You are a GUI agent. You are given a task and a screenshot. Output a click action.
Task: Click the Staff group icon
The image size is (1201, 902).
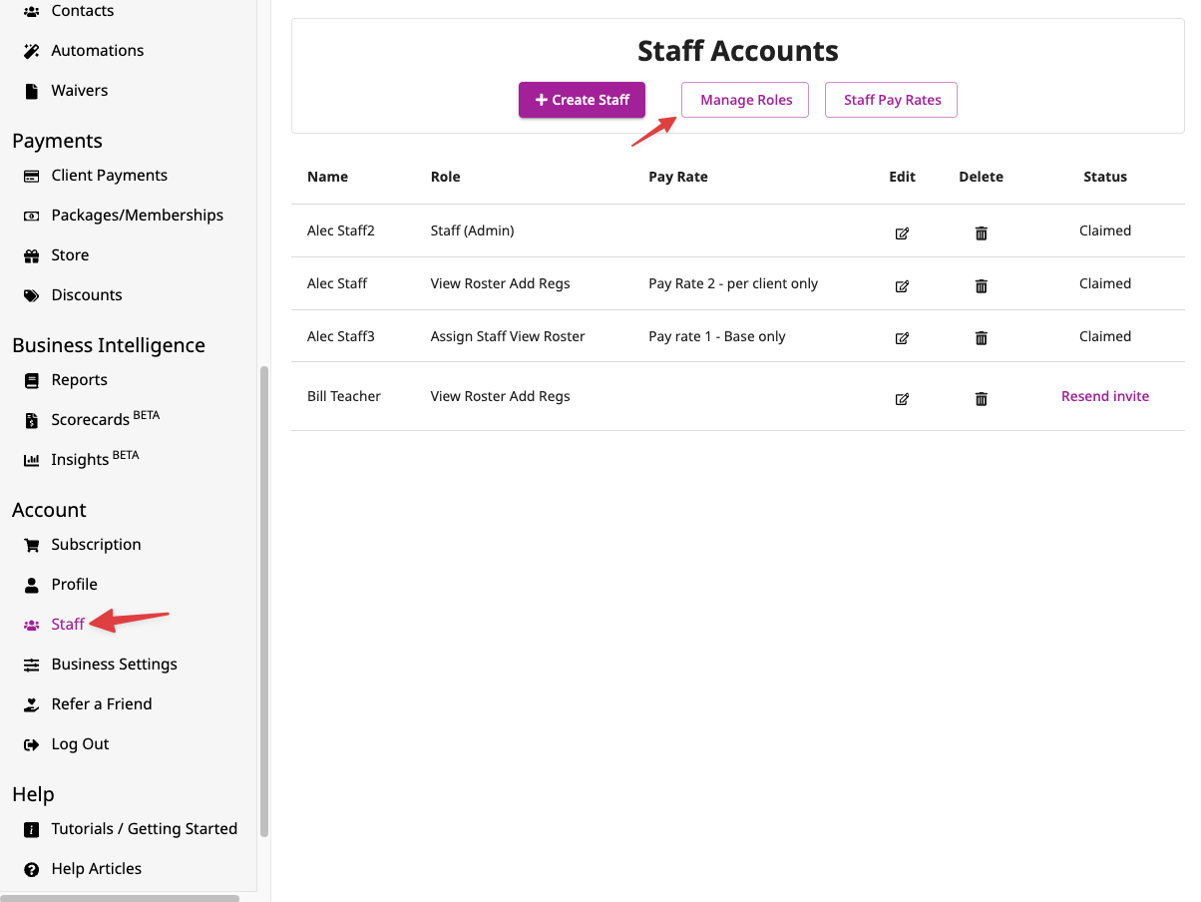click(32, 625)
